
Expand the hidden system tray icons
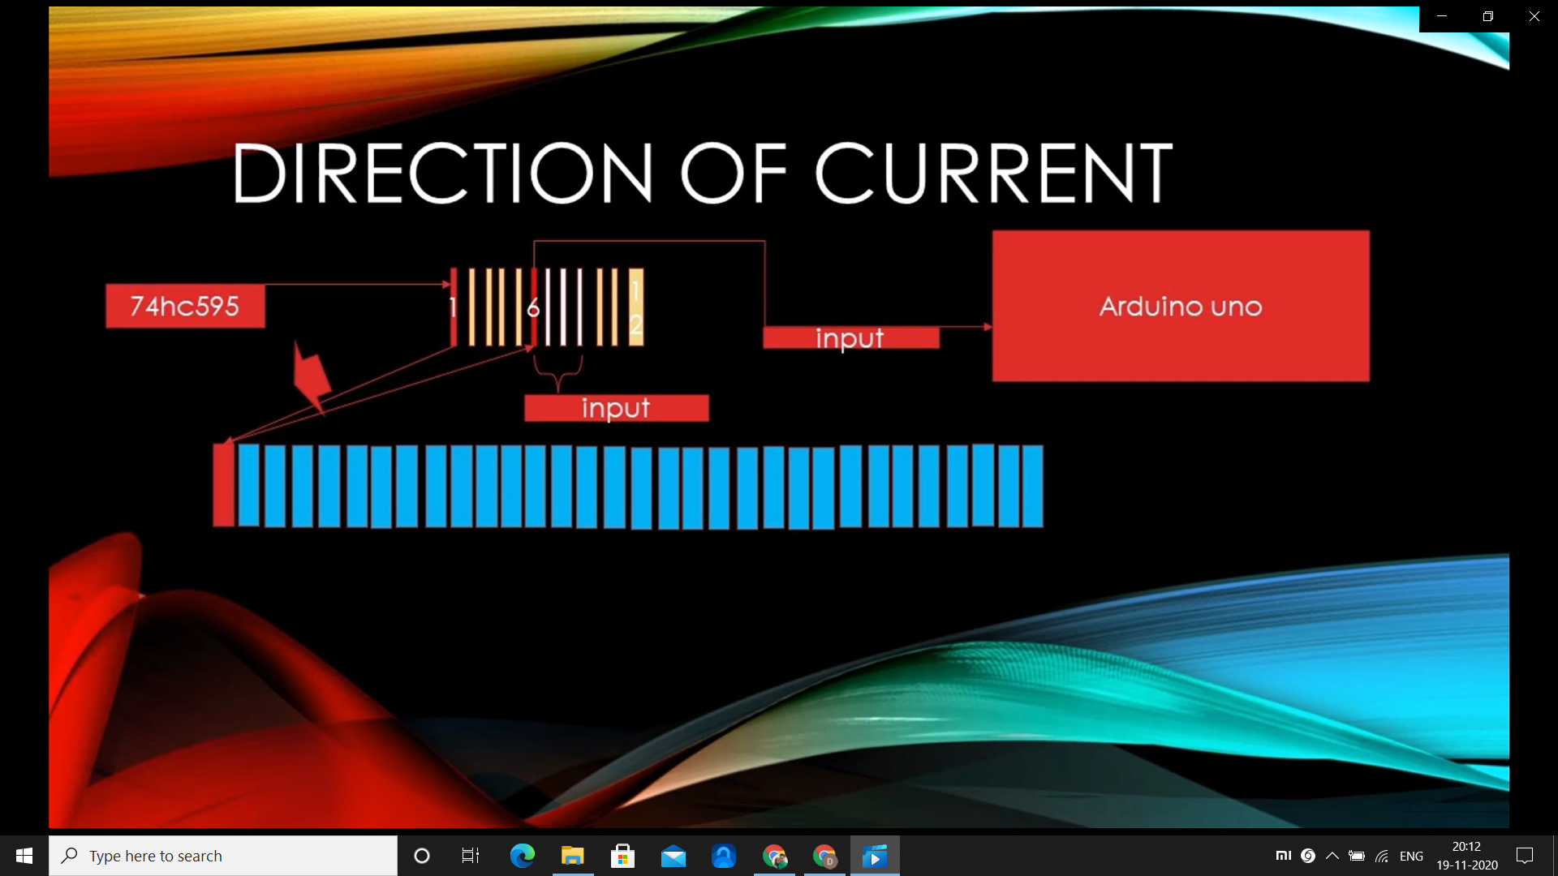[x=1332, y=856]
